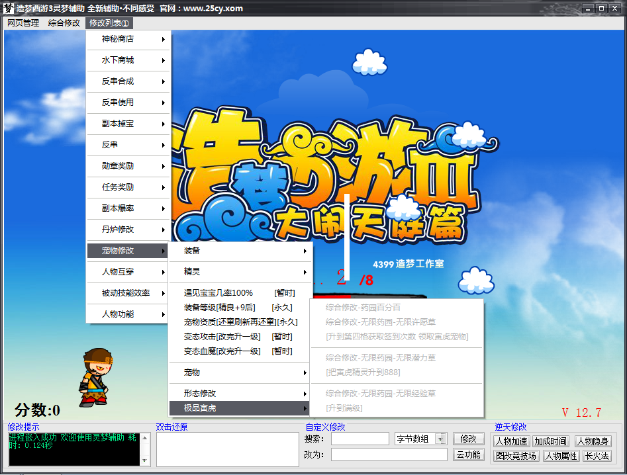Click the 人物隐身 button

click(x=593, y=441)
